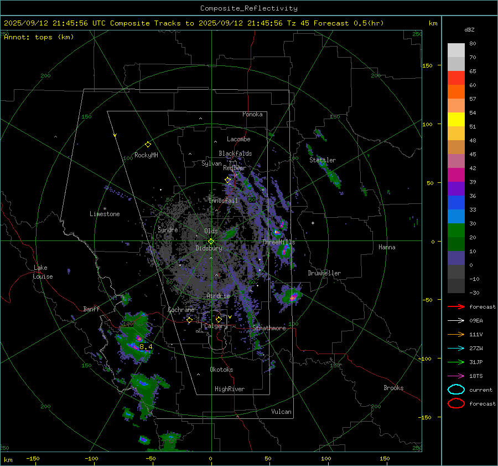Click the RockyMH label
Screen dimensions: 498x466
tap(146, 155)
